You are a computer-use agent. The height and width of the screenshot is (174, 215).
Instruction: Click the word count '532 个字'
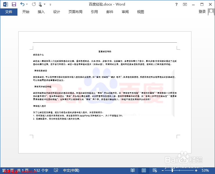[x=41, y=171]
